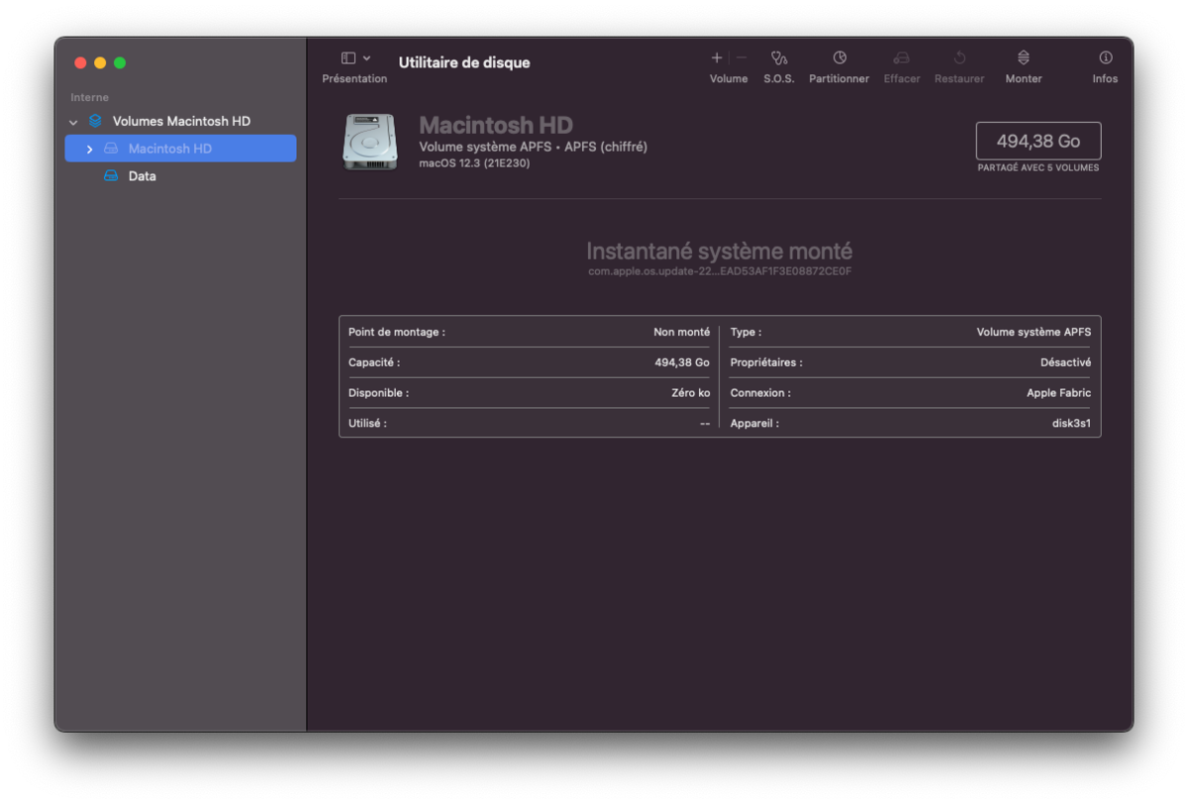Click the Désactivé owners value

coord(1065,362)
